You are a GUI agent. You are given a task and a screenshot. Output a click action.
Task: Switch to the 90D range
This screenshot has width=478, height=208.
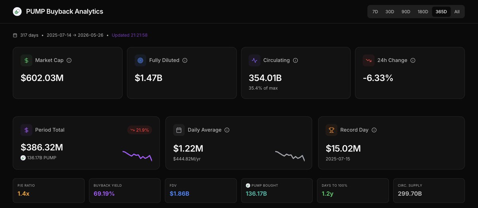pos(406,12)
